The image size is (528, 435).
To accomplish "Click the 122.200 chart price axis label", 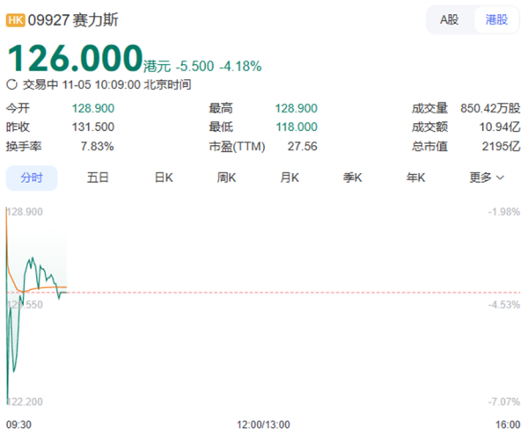I will 25,402.
